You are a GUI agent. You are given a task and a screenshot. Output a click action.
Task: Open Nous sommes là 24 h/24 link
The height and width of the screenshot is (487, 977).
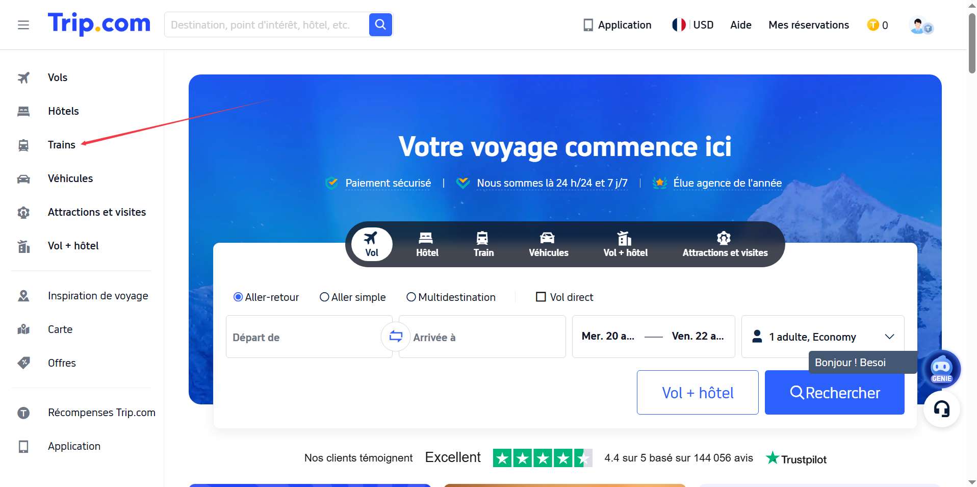pos(552,183)
